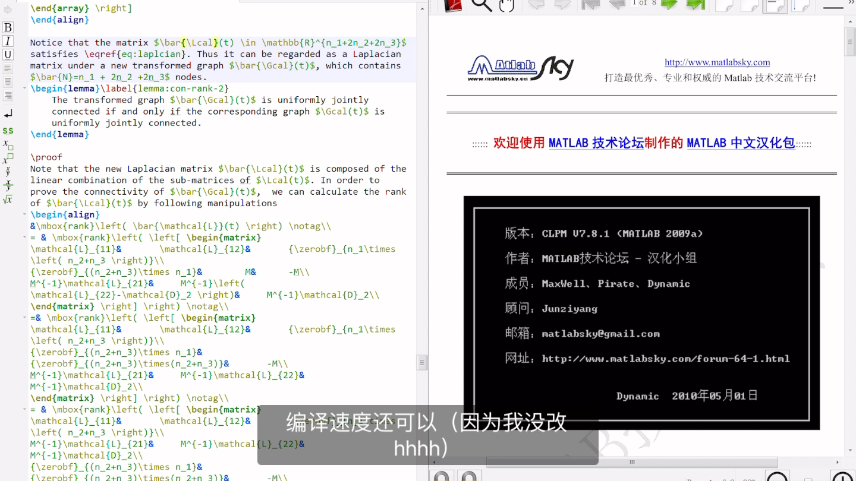
Task: Click the \proof command in editor
Action: click(46, 157)
